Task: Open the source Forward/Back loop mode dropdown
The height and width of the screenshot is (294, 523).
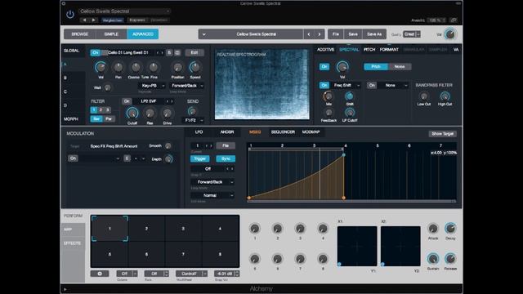Action: [x=187, y=86]
